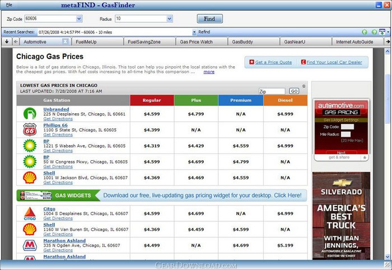Click Download gas pricing widget banner text
Viewport: 392px width, 270px height.
tap(202, 195)
